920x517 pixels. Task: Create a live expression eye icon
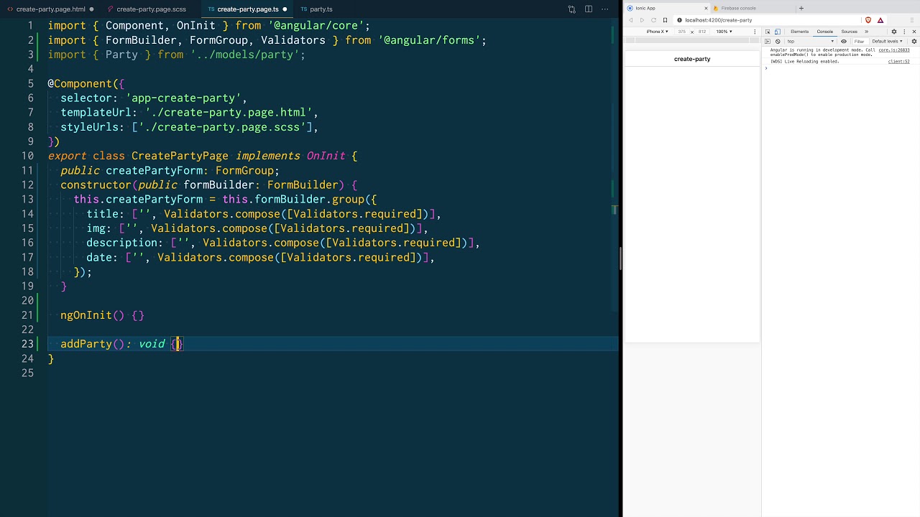844,42
